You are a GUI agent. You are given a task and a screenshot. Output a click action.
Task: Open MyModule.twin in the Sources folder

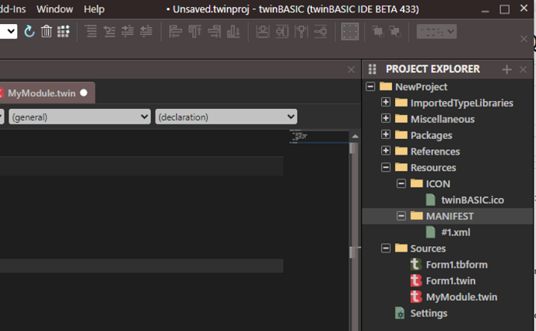(461, 297)
